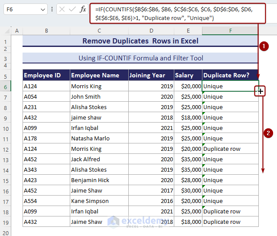
Task: Click 'Morris King' in row 6
Action: point(99,86)
